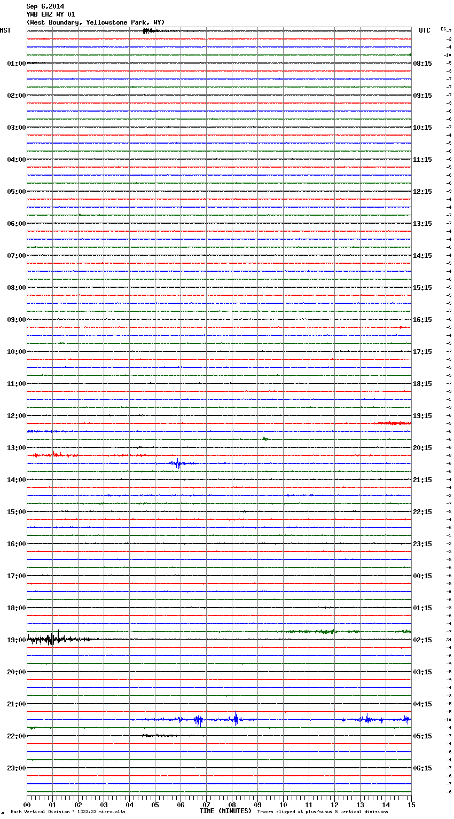
Task: Click the 11:00 MST row label
Action: [x=17, y=384]
